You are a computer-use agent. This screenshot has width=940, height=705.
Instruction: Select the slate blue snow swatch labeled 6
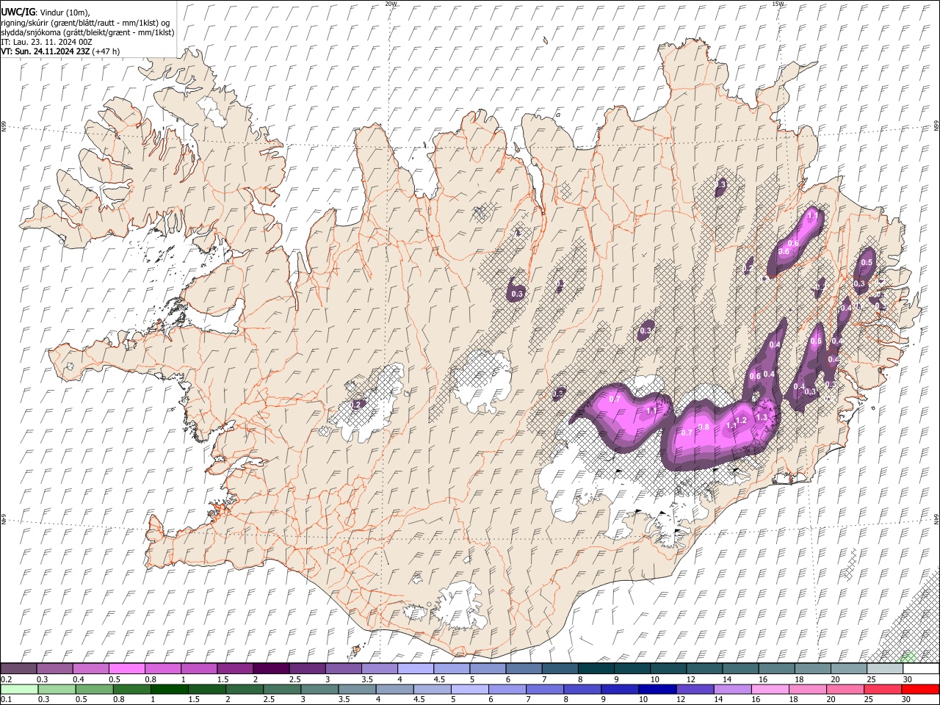524,668
